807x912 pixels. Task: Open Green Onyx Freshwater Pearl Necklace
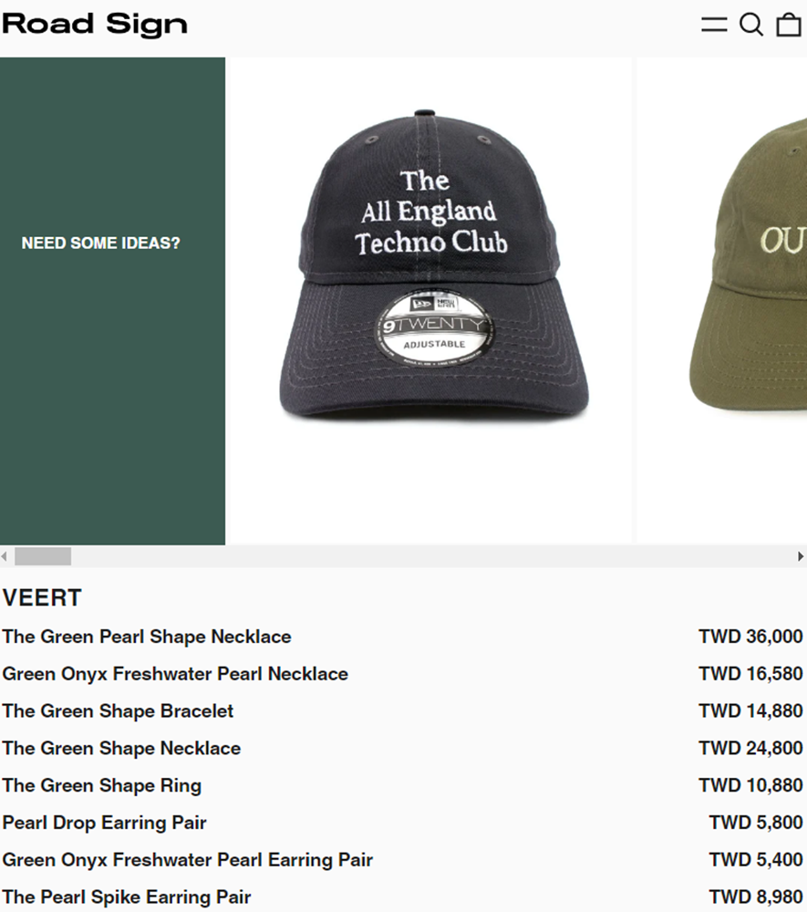coord(176,674)
